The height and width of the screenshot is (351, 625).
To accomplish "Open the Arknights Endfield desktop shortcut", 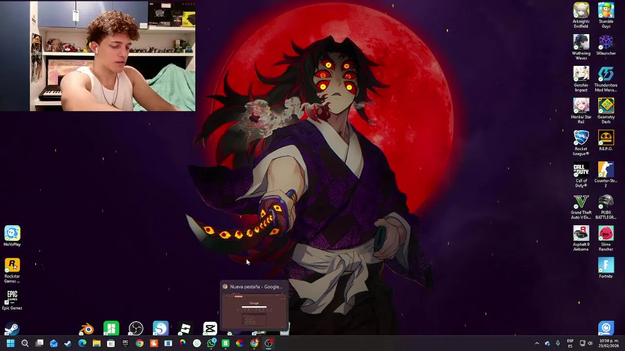I will (x=581, y=15).
